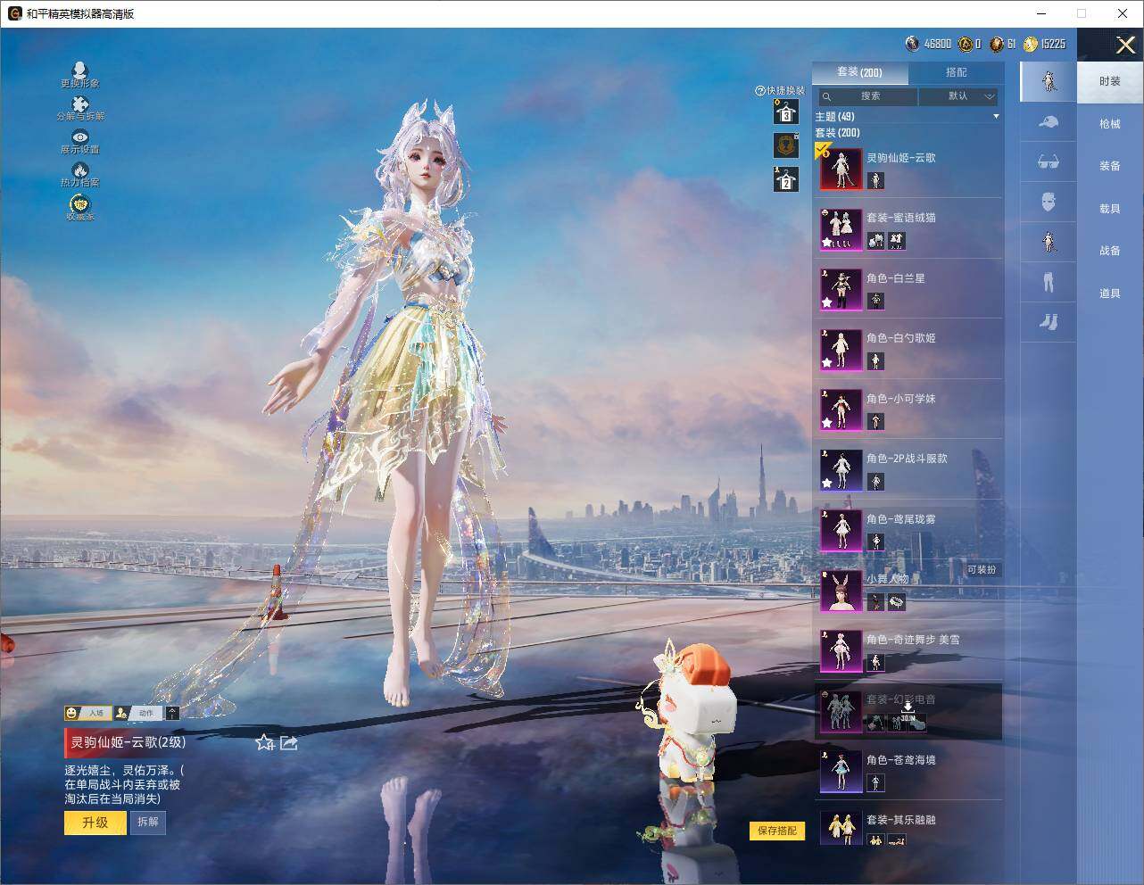The height and width of the screenshot is (885, 1144).
Task: Click the 套装-其乐融融 outfit name
Action: (x=900, y=820)
